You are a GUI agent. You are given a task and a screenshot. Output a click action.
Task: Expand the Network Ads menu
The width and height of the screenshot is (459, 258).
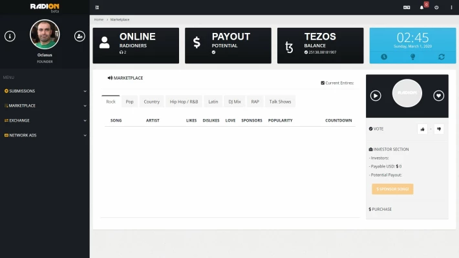pos(45,135)
